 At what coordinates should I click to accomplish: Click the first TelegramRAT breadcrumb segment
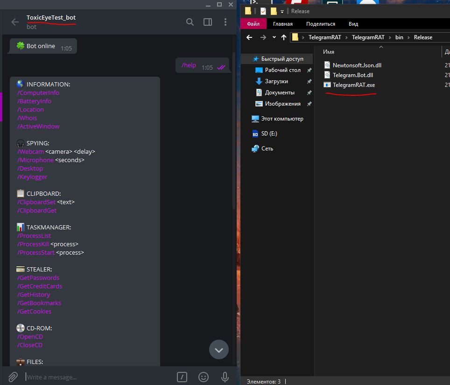(x=324, y=37)
